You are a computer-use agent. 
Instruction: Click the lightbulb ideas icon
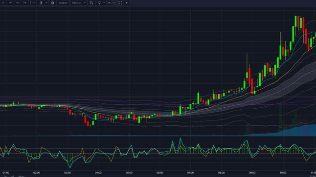pyautogui.click(x=99, y=3)
